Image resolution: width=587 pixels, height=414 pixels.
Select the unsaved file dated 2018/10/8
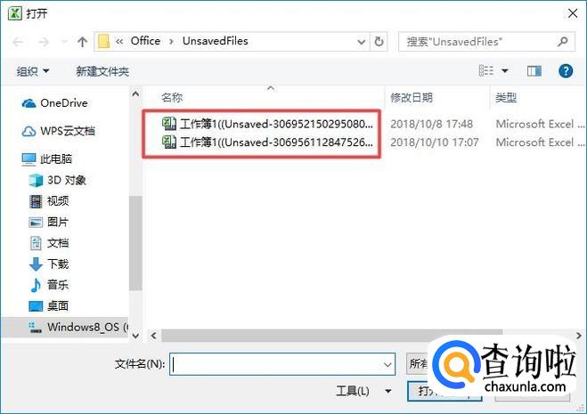pyautogui.click(x=267, y=124)
